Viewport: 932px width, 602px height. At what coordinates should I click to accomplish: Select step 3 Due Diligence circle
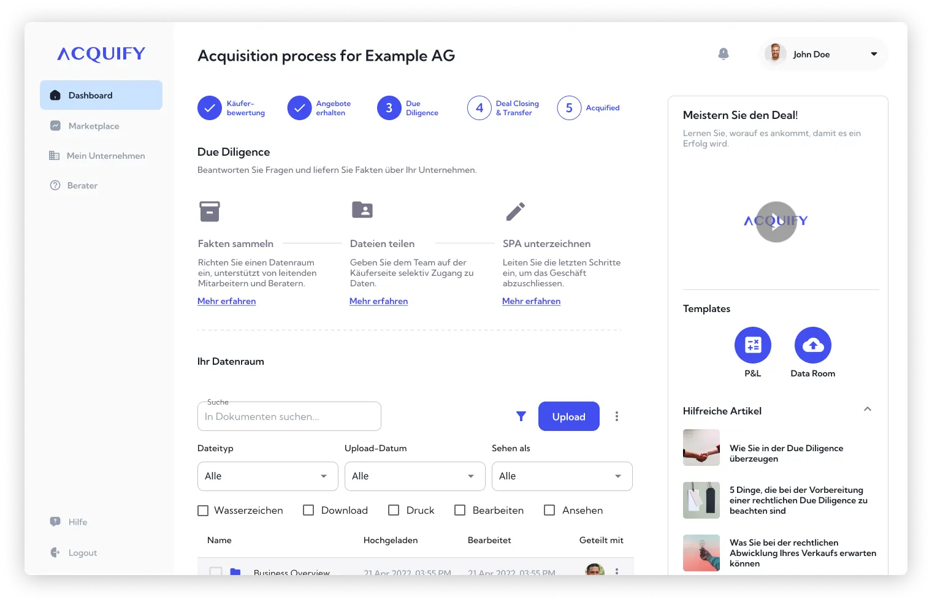coord(389,108)
